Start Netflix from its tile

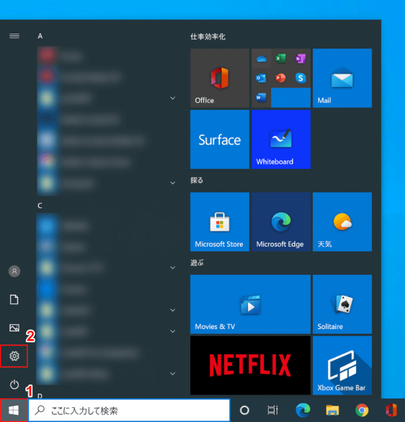[250, 365]
